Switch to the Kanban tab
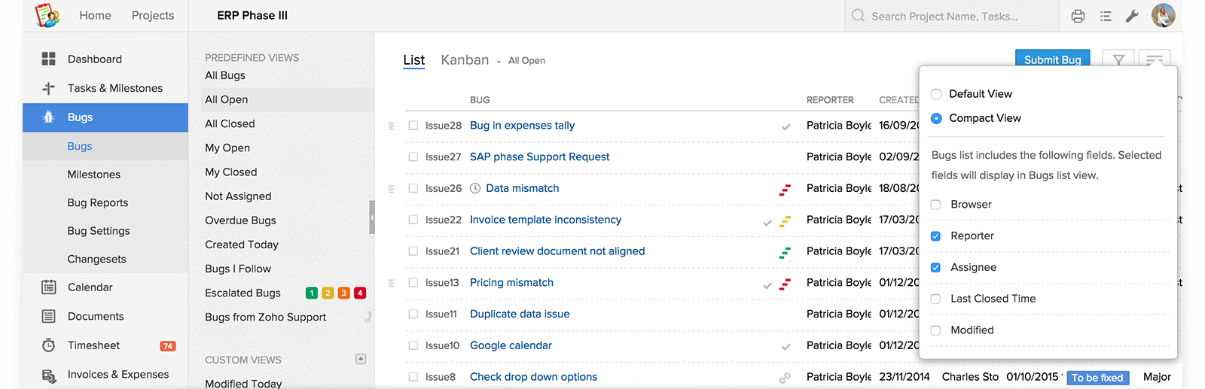This screenshot has width=1205, height=389. [465, 60]
